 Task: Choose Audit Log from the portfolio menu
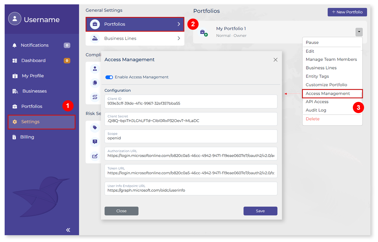coord(316,110)
